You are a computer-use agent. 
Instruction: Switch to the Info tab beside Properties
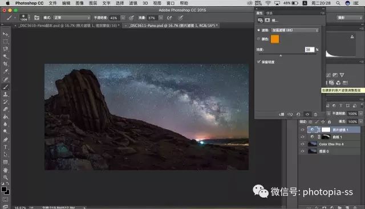tap(269, 13)
